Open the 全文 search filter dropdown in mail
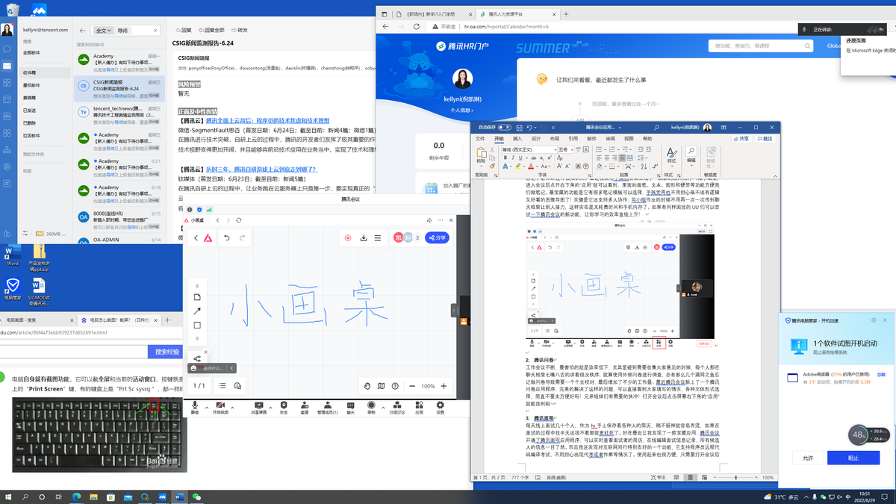This screenshot has width=896, height=504. point(105,30)
